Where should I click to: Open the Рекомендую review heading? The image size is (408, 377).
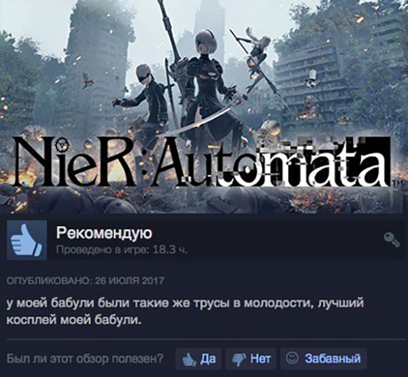pos(104,233)
